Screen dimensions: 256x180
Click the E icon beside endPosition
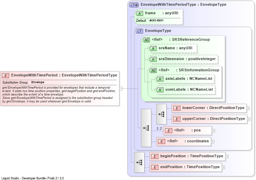[155, 167]
